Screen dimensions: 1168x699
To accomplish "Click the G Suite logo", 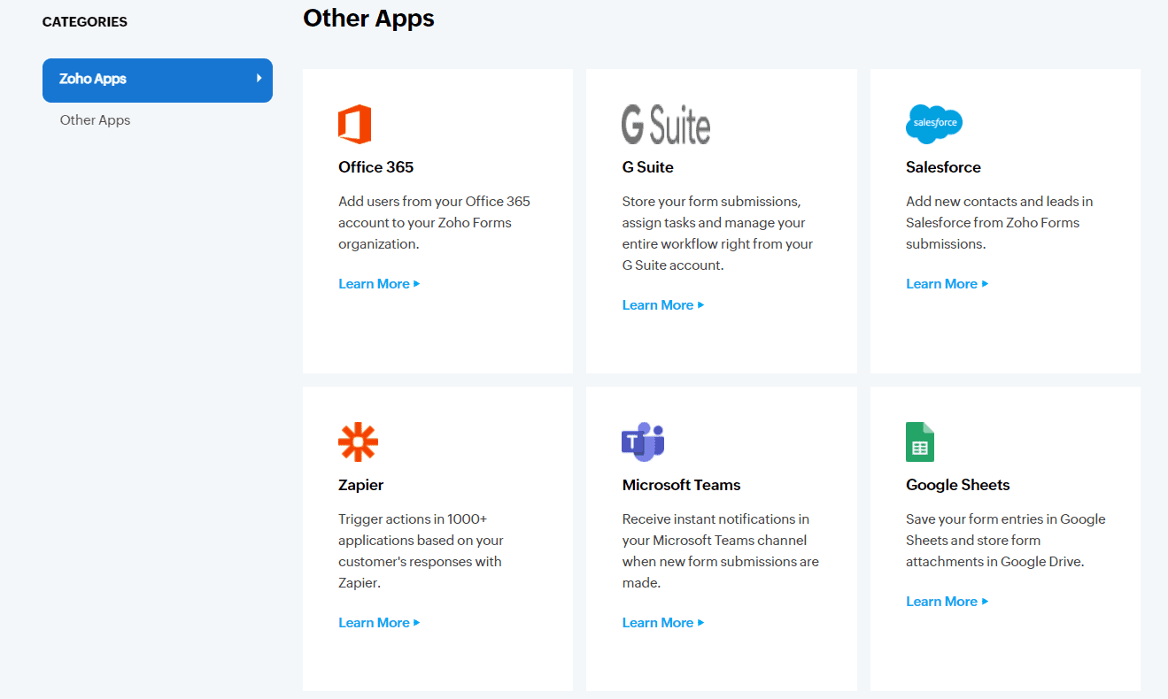I will 666,124.
